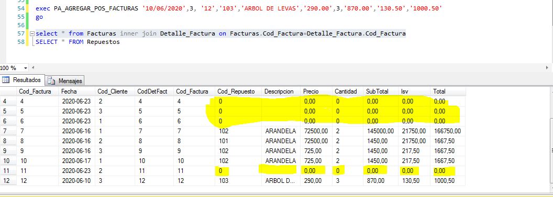
Task: Select the Total column header
Action: click(448, 91)
